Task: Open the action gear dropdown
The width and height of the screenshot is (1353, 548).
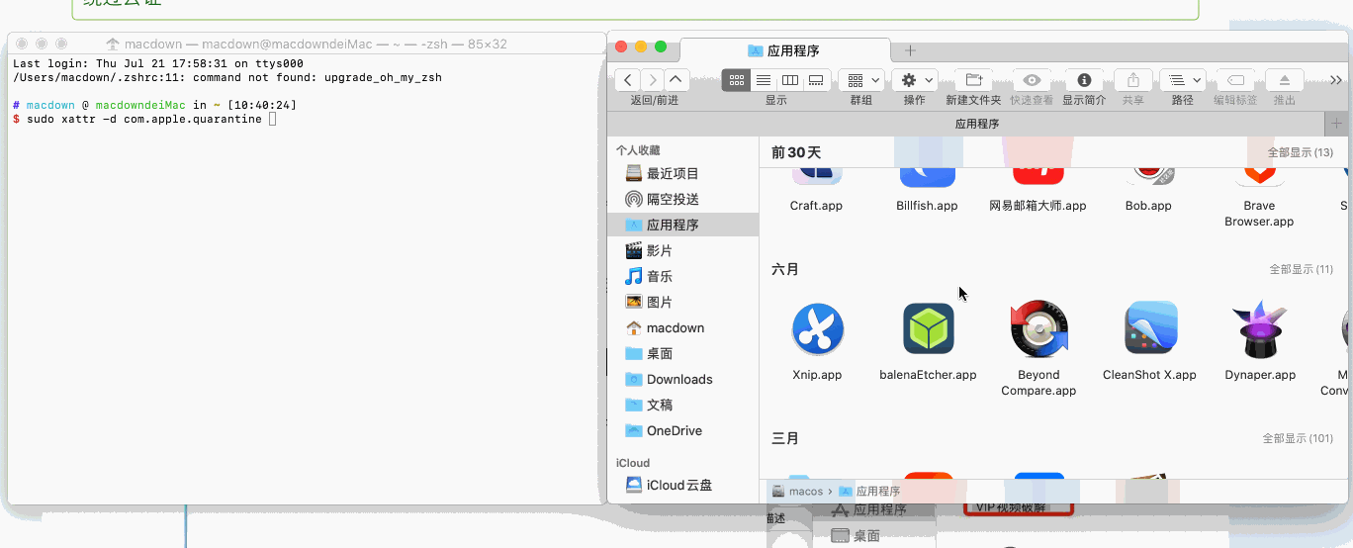Action: pyautogui.click(x=915, y=80)
